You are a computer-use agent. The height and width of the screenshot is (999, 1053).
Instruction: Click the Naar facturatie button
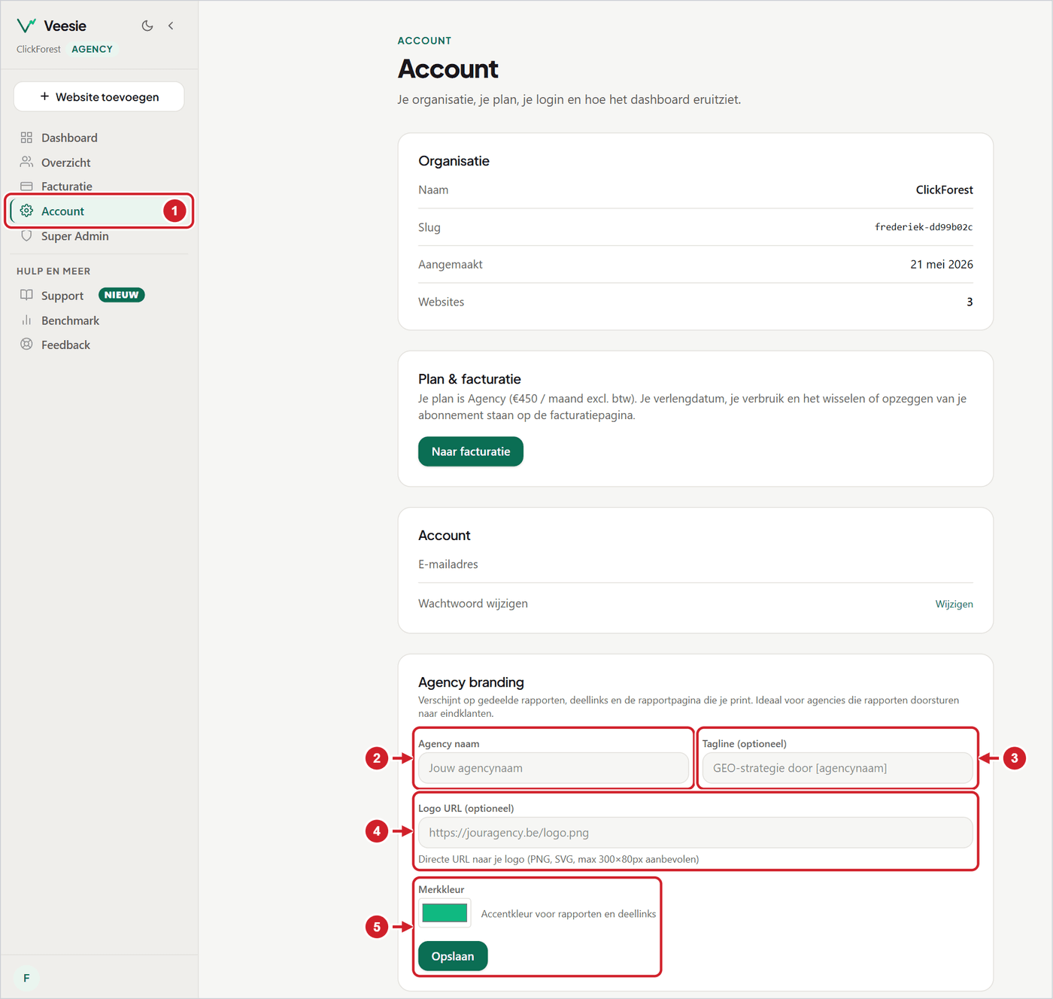coord(471,451)
